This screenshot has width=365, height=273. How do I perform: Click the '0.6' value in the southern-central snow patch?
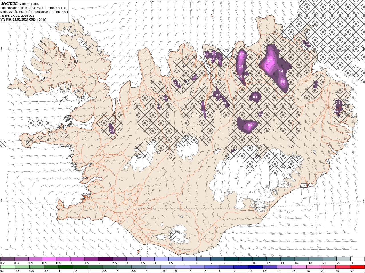coord(250,125)
